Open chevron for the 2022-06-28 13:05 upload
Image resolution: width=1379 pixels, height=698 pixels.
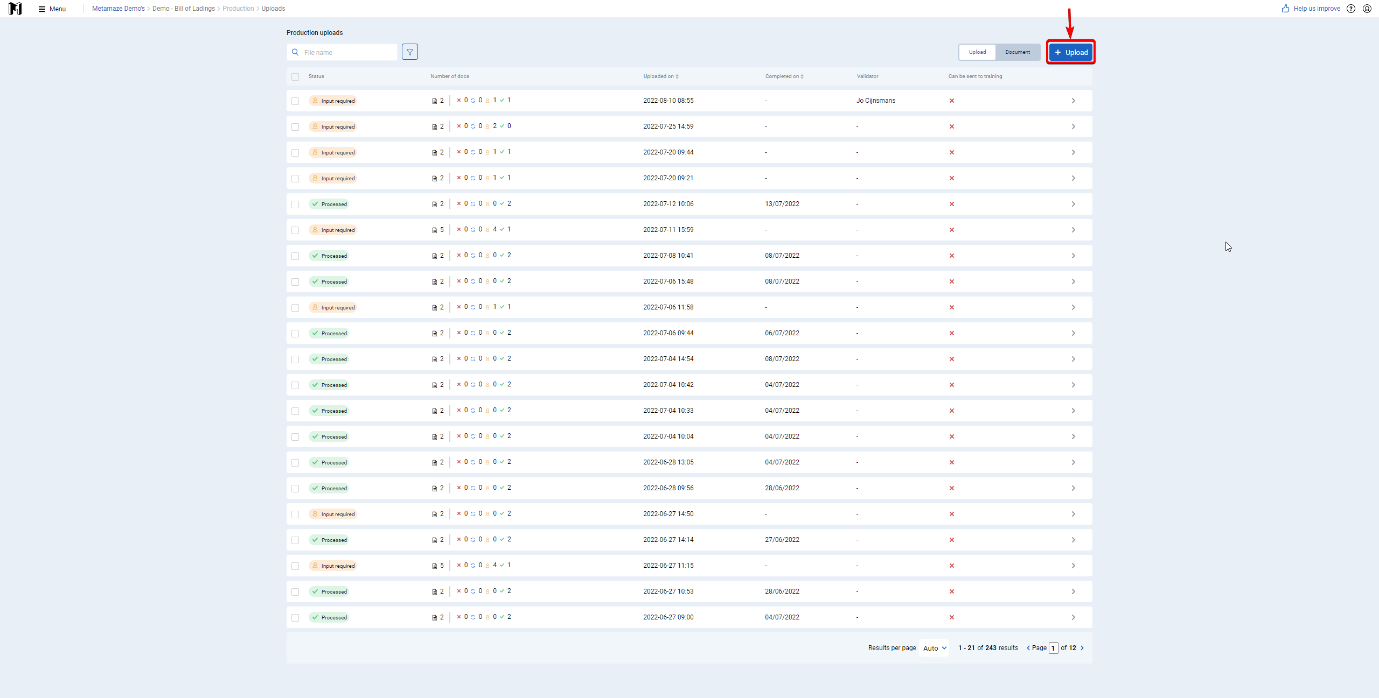pos(1073,462)
